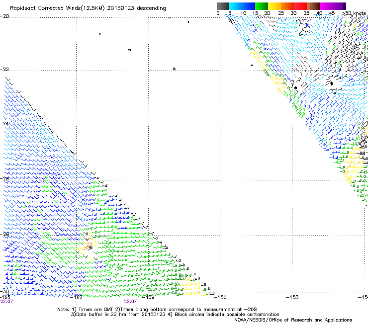Click the -165 longitude label
Screen dimensions: 368x323
5,297
